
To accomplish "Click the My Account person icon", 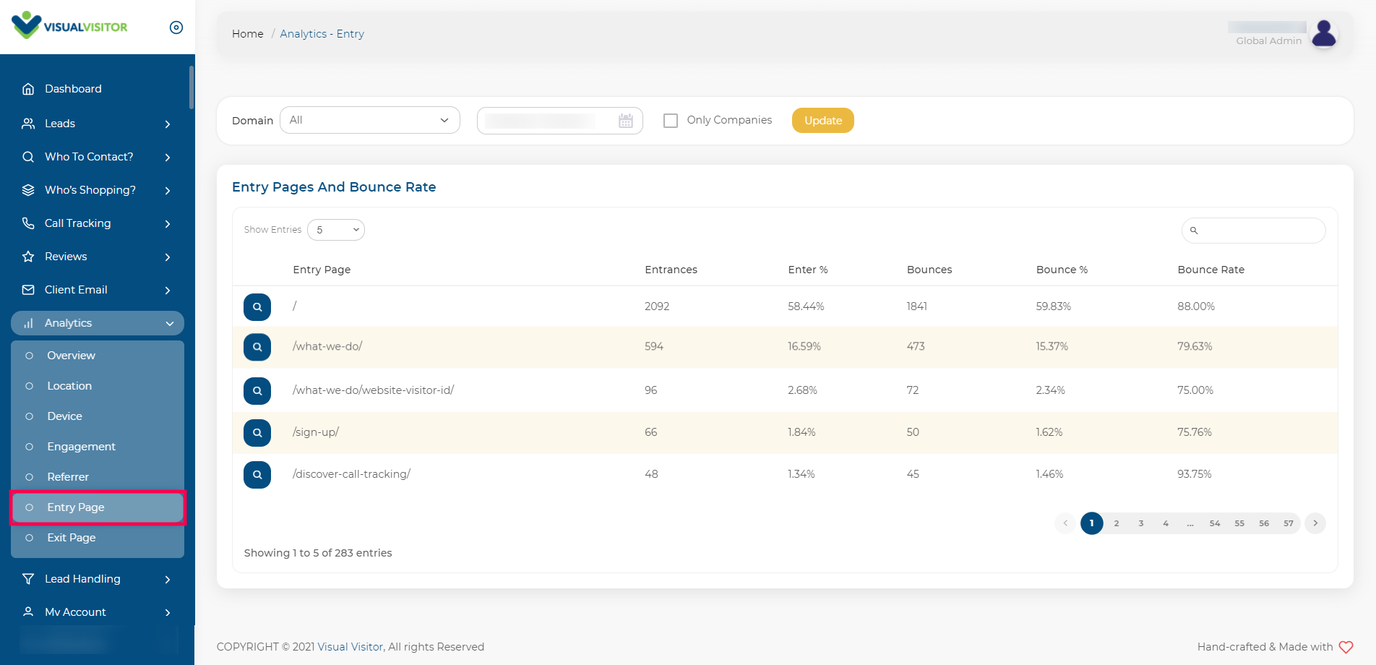I will point(28,612).
